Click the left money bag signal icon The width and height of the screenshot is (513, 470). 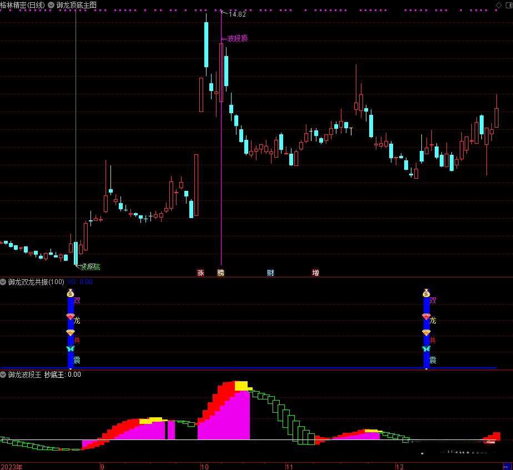[71, 292]
